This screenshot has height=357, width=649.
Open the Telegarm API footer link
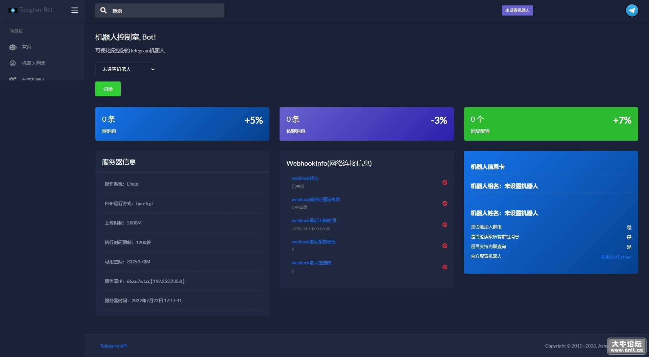(114, 346)
